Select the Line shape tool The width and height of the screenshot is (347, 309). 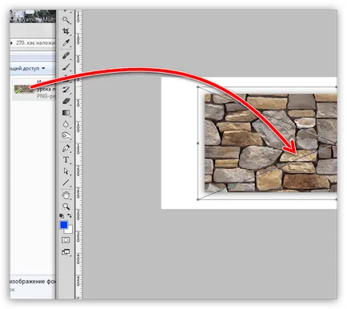(x=66, y=183)
